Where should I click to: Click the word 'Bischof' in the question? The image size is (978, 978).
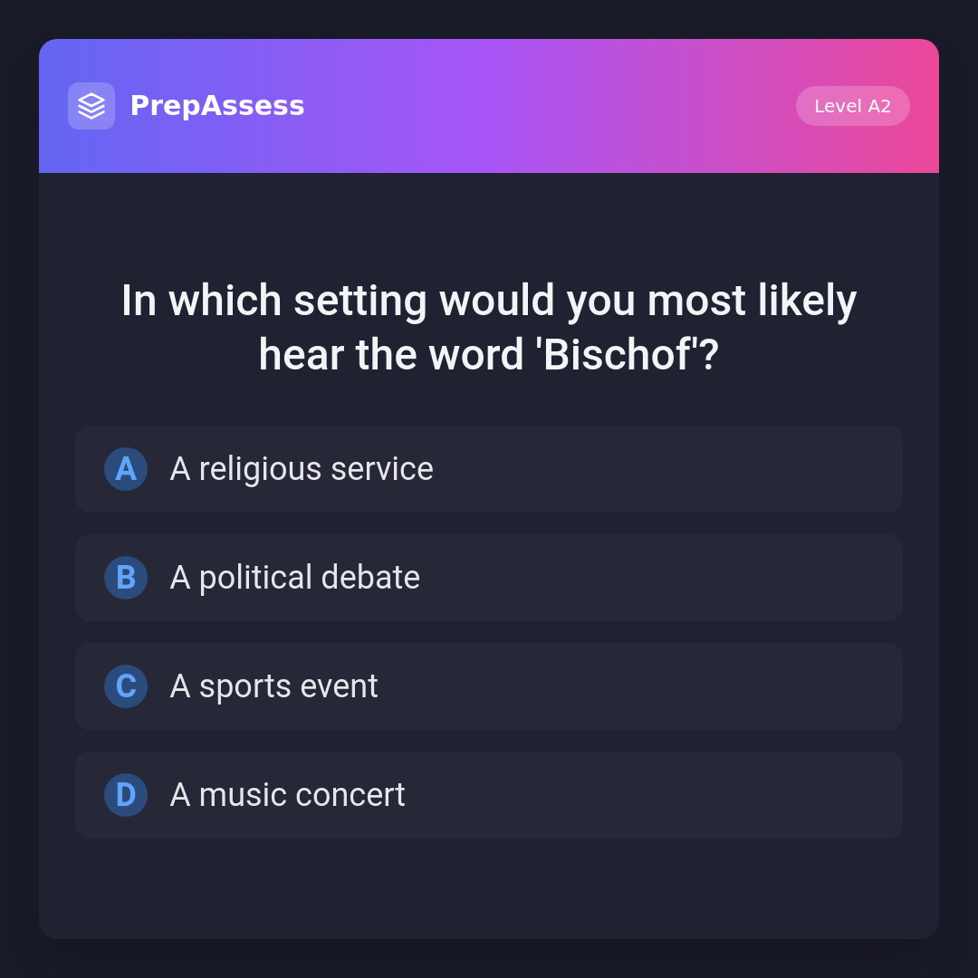coord(616,355)
